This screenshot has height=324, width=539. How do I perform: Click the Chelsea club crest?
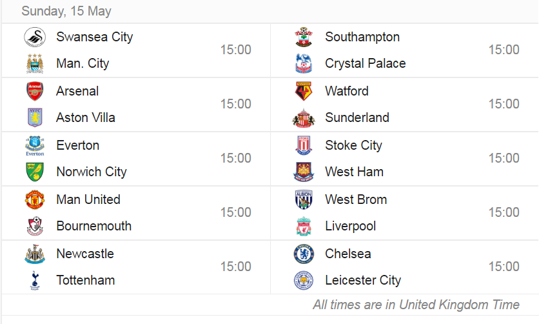pos(304,254)
